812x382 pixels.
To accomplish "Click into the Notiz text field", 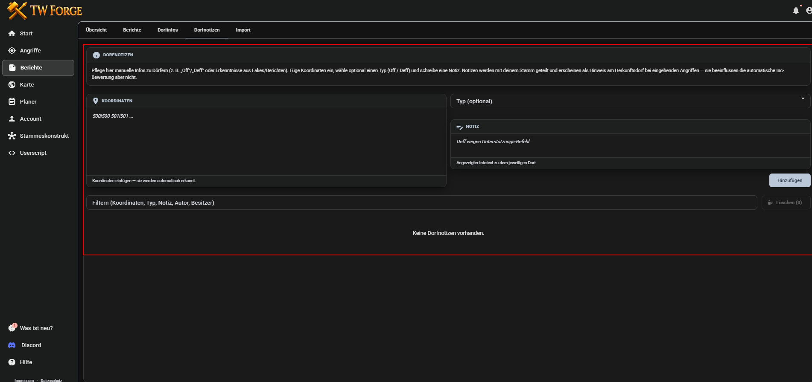I will point(630,145).
